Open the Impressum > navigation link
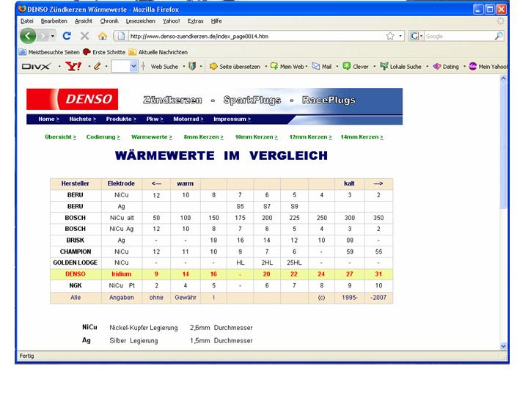 coord(232,119)
